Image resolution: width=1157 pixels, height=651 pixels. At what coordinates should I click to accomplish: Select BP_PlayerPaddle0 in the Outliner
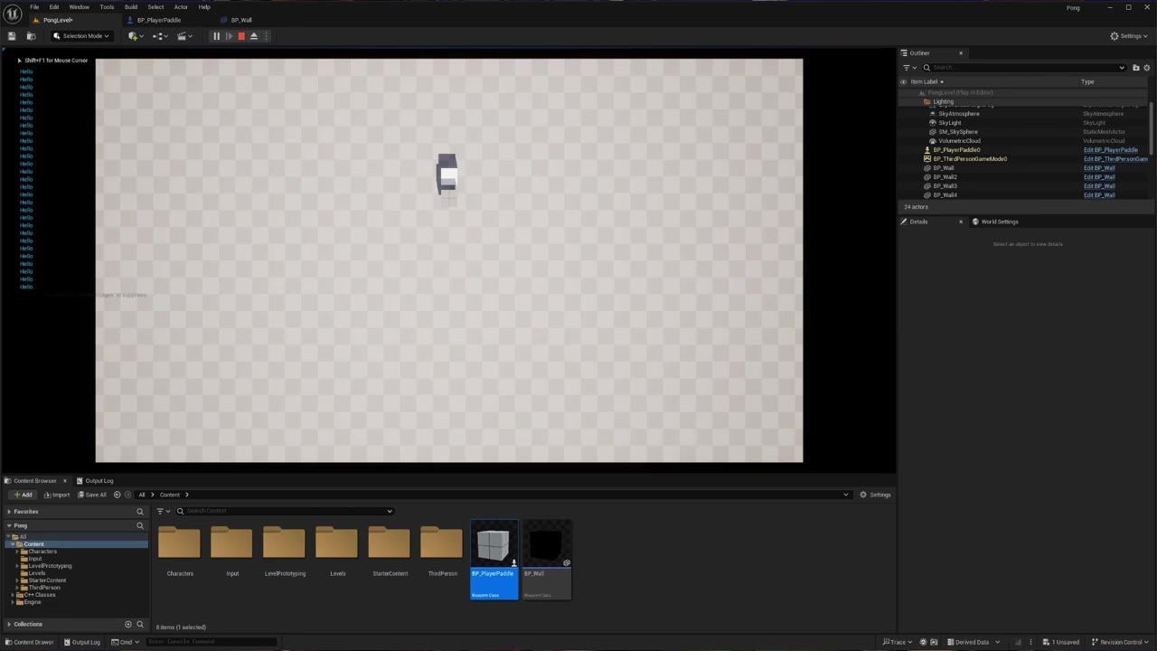[x=956, y=150]
